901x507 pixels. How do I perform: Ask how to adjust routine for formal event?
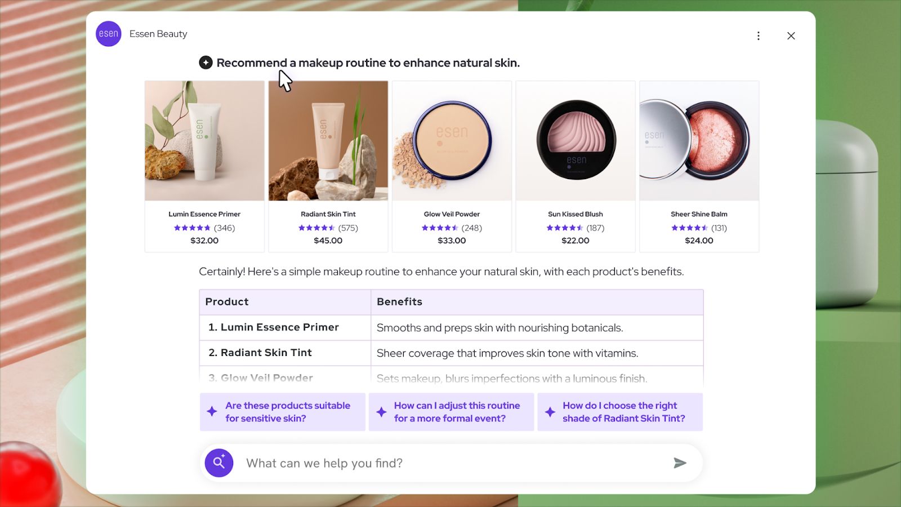point(457,412)
